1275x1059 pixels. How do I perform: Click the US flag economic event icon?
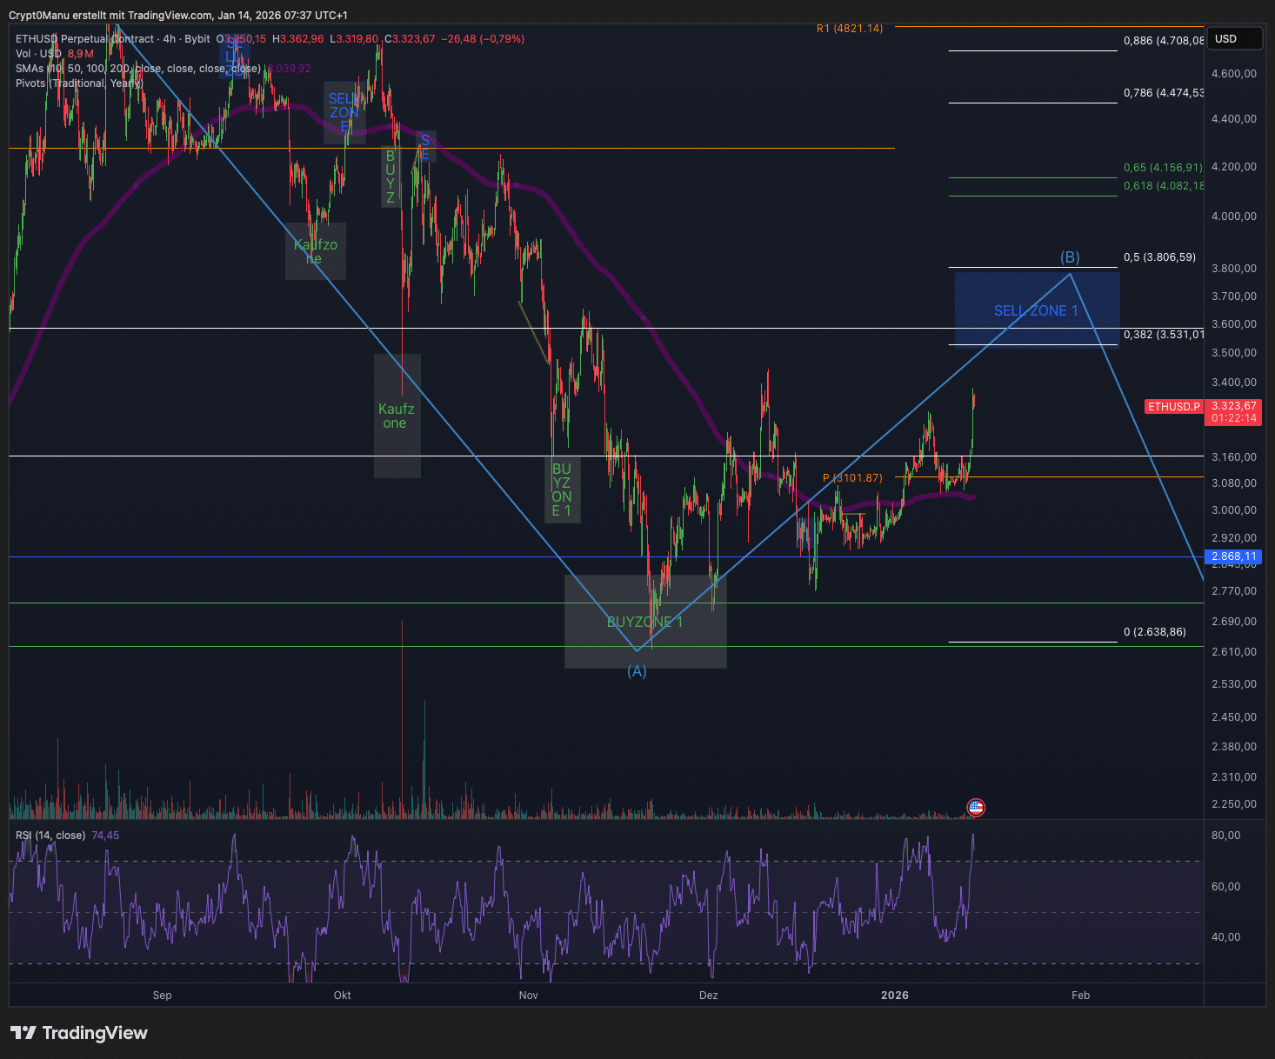point(976,808)
